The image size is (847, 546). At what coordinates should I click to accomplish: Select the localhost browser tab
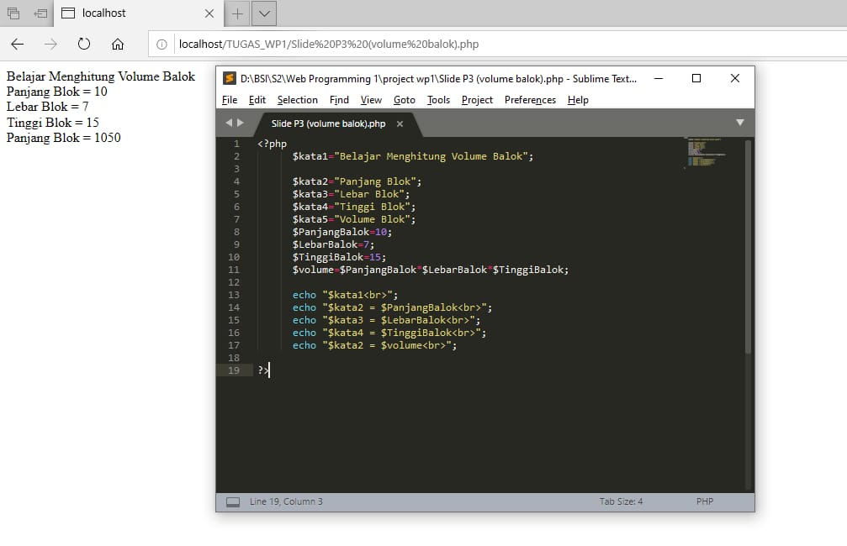138,13
